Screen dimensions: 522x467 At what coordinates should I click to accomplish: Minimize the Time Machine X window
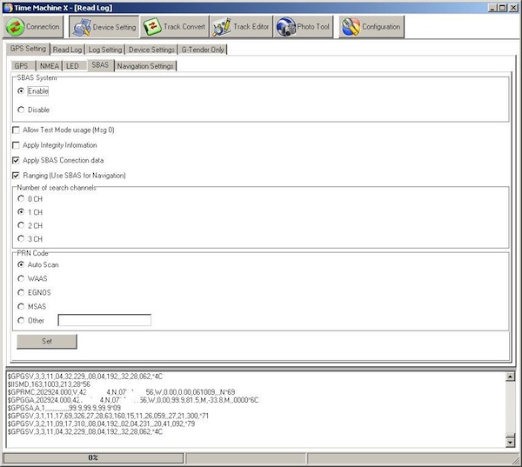click(x=493, y=7)
